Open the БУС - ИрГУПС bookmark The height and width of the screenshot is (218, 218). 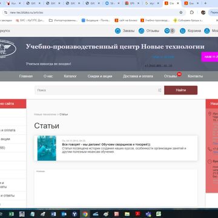click(x=30, y=21)
